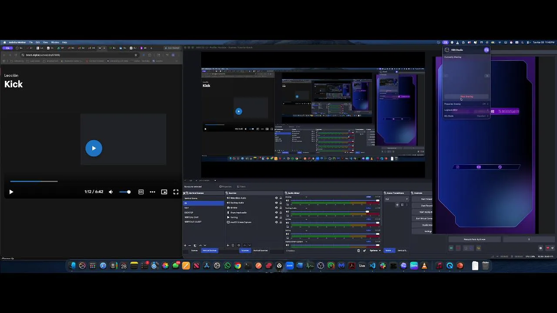Add a transition with the plus icon
Viewport: 557px width, 313px height.
coord(397,205)
